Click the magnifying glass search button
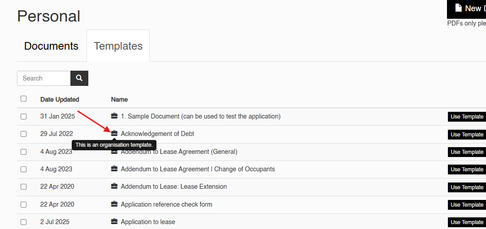This screenshot has width=486, height=229. [x=79, y=78]
